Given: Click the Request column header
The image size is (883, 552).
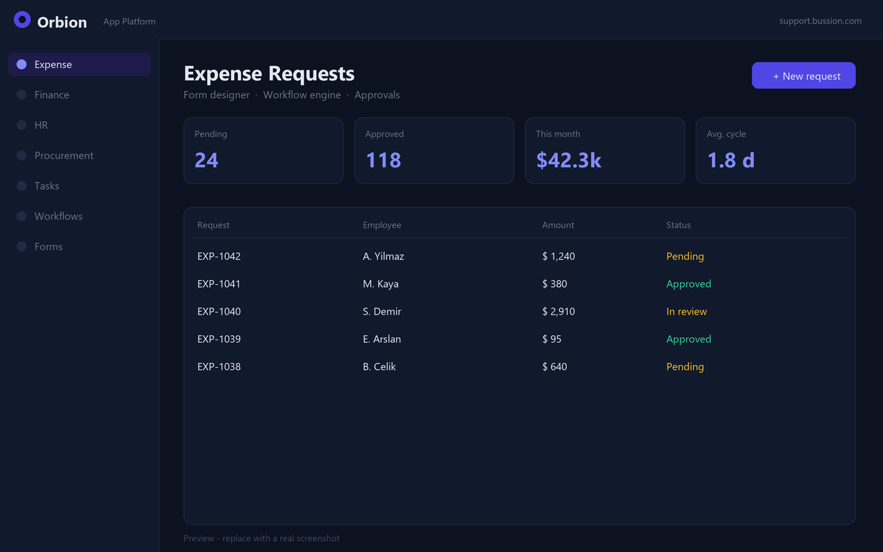Looking at the screenshot, I should [x=213, y=225].
